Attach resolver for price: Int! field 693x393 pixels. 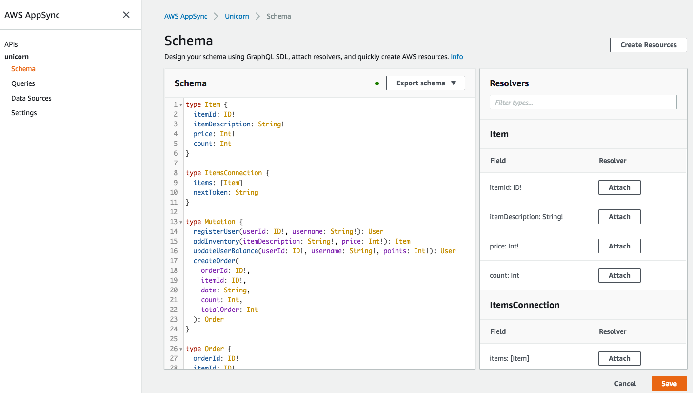[619, 246]
